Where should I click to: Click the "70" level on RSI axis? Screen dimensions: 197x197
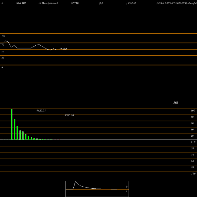coord(3,45)
